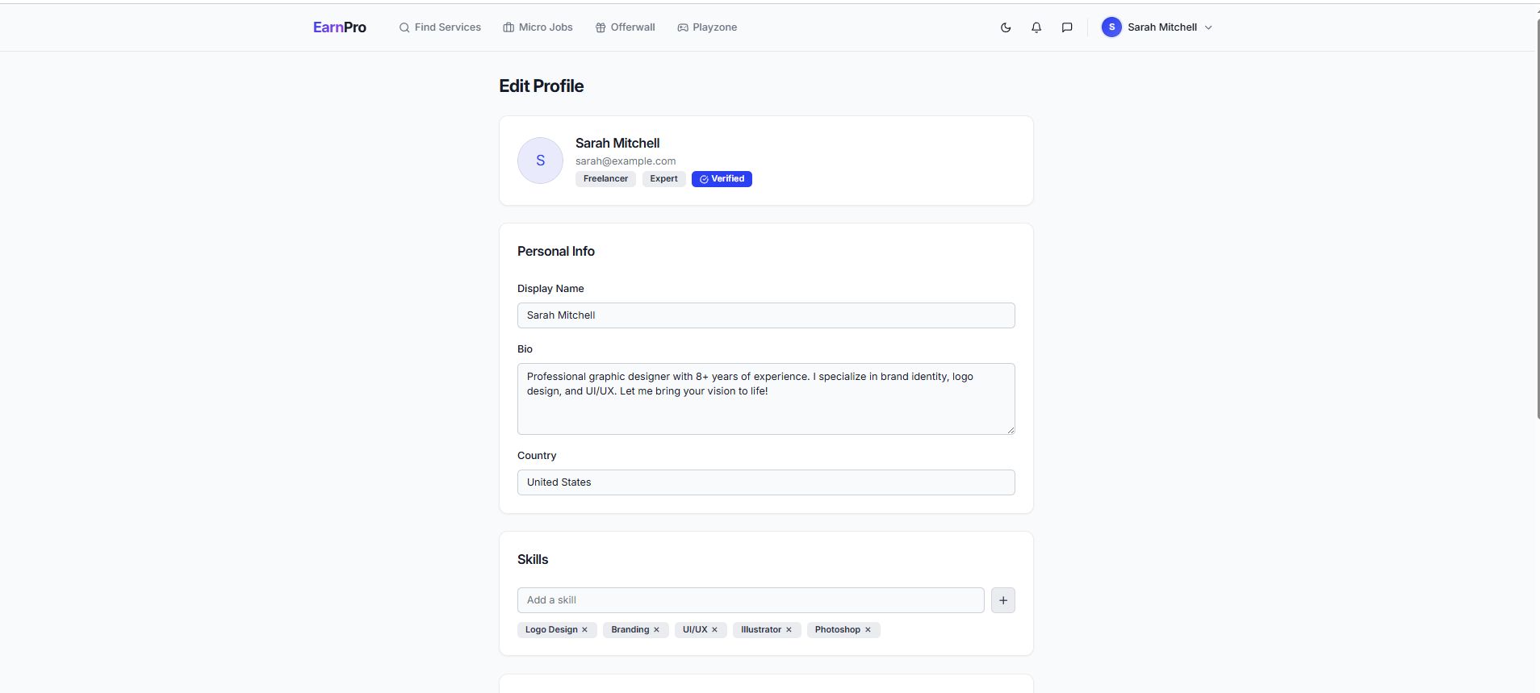Click the profile avatar circle with S
This screenshot has height=693, width=1540.
(540, 161)
